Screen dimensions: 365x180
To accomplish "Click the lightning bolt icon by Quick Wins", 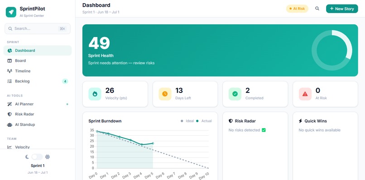I will click(x=301, y=121).
